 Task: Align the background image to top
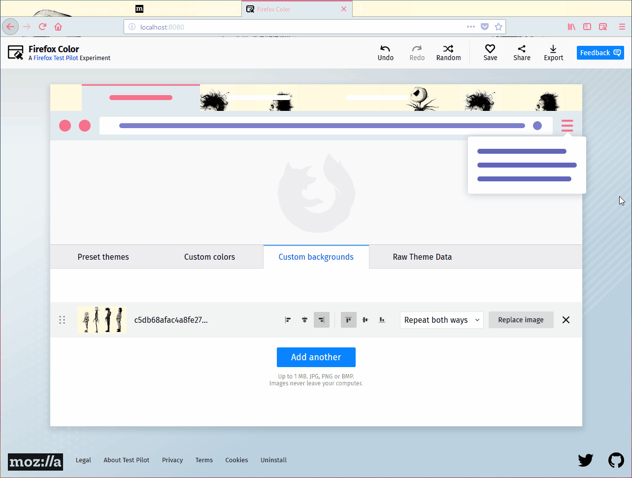pyautogui.click(x=349, y=320)
